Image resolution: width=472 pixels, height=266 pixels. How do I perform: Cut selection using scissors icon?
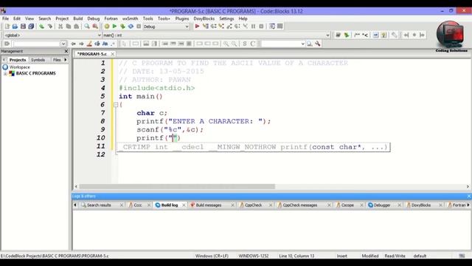tap(60, 27)
